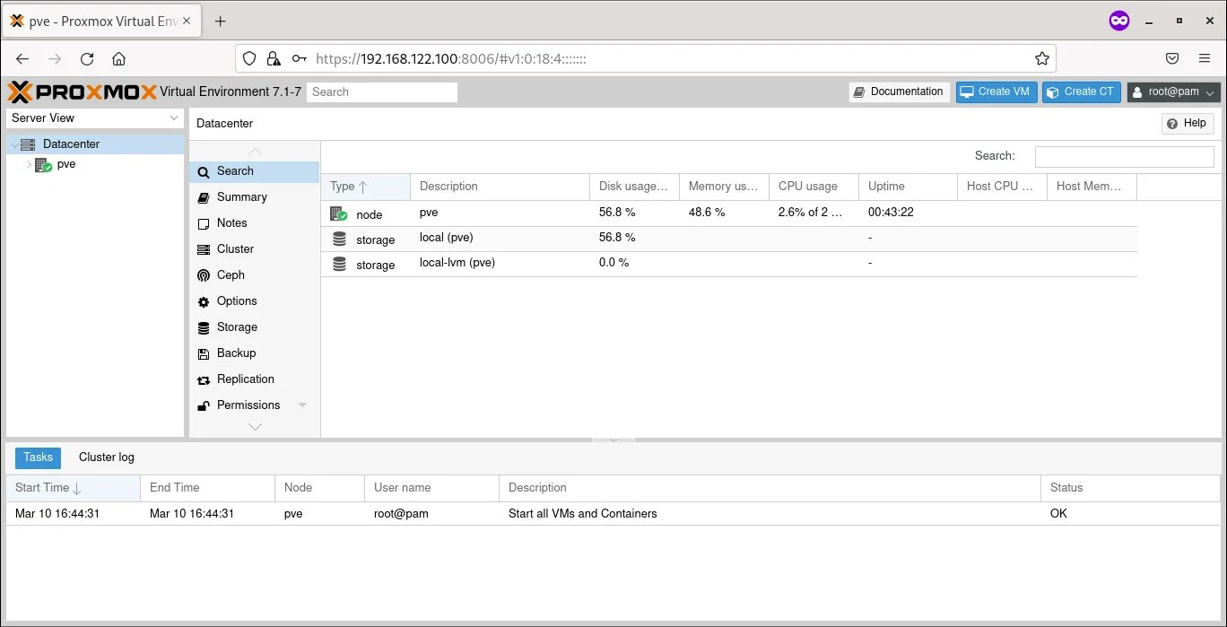The width and height of the screenshot is (1227, 627).
Task: Open the root@pam user menu
Action: pos(1174,91)
